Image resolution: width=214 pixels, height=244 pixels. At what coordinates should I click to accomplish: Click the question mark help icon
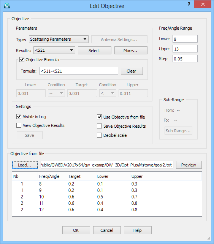point(189,4)
